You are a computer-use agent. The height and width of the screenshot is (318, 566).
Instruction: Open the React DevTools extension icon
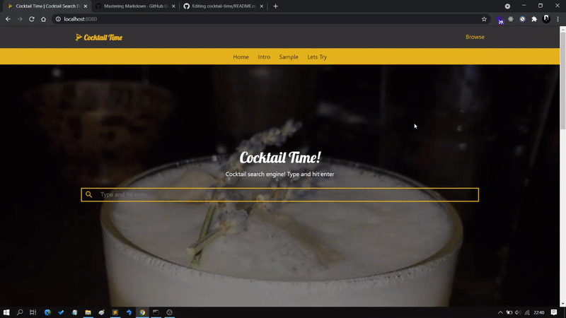tap(511, 19)
